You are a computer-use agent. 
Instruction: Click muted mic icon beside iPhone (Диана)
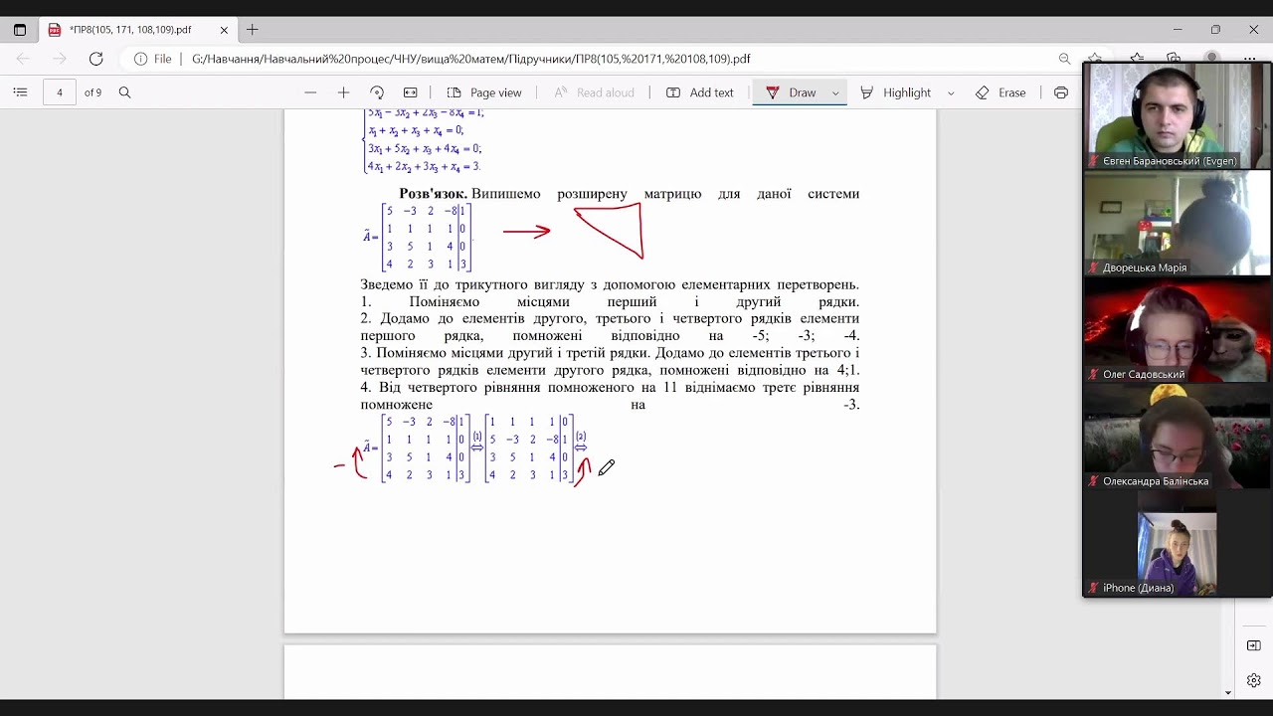(x=1094, y=588)
